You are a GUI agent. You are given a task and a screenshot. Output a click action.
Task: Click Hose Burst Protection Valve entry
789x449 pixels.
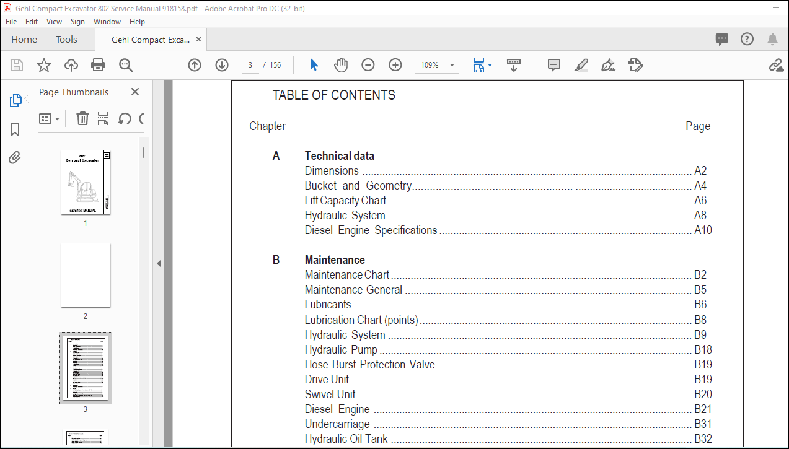[x=508, y=365]
